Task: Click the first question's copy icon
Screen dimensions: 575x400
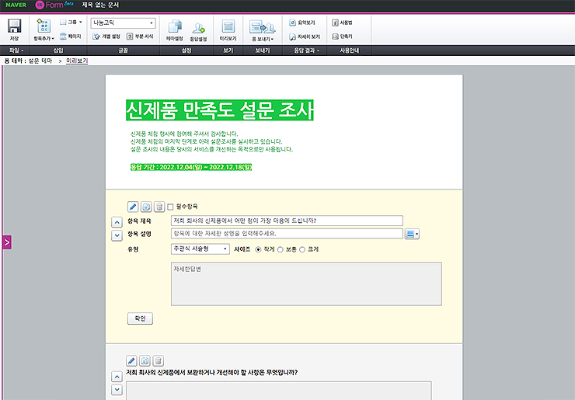Action: click(x=146, y=207)
